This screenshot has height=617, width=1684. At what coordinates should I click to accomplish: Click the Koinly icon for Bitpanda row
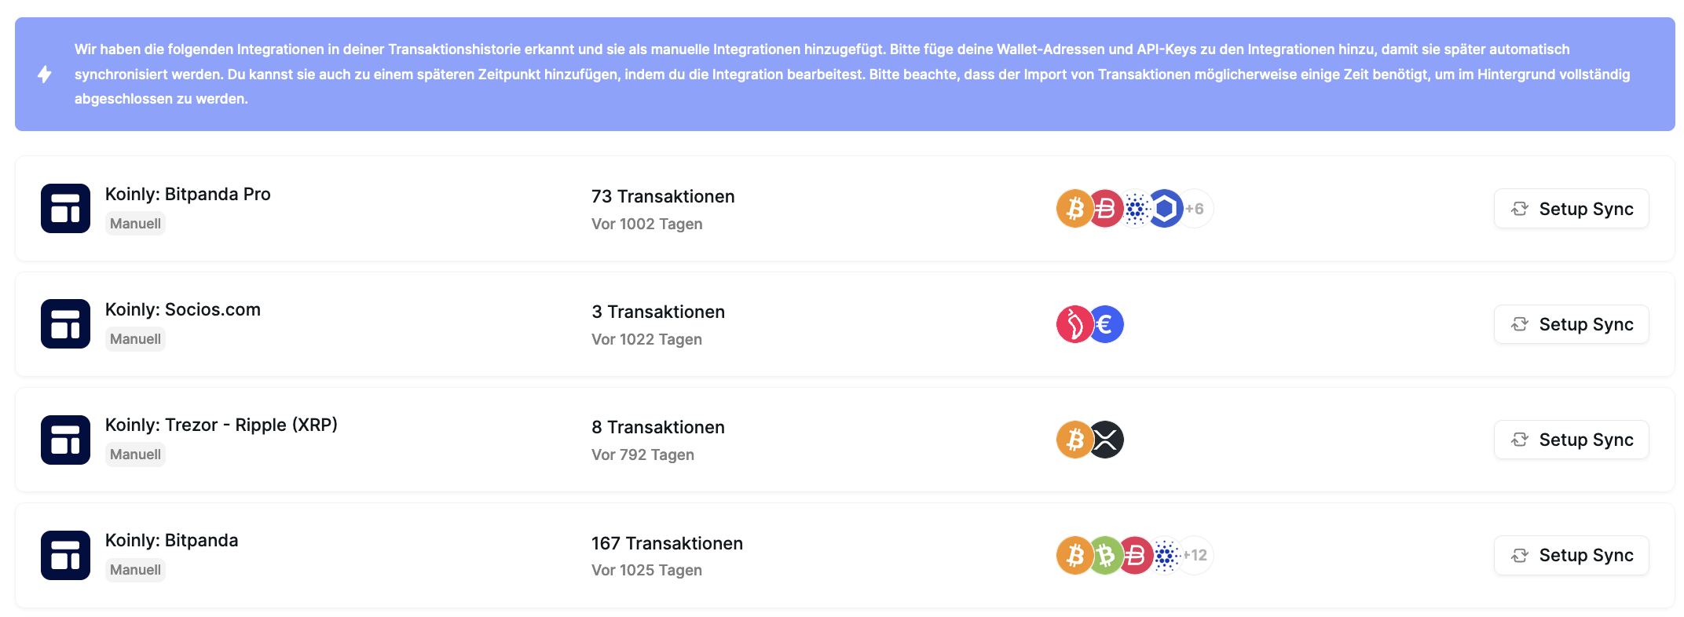(x=65, y=555)
